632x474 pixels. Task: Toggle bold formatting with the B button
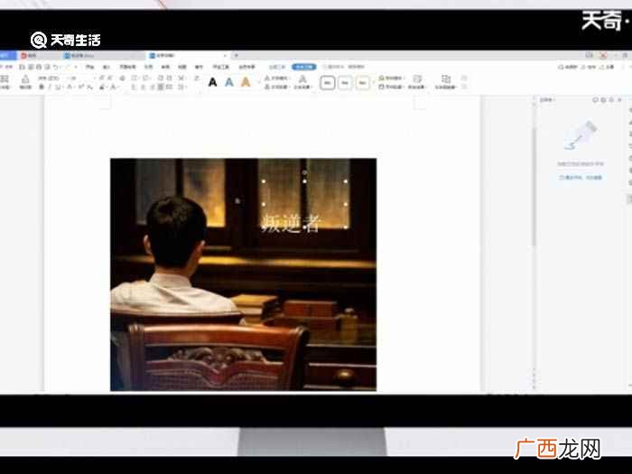tap(42, 87)
